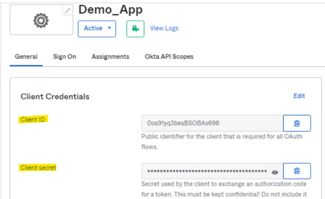Click the Demo_App application title
The height and width of the screenshot is (199, 325).
coord(110,10)
